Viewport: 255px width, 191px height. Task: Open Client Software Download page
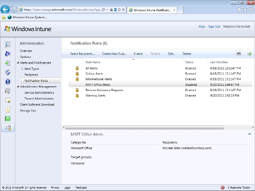(37, 104)
